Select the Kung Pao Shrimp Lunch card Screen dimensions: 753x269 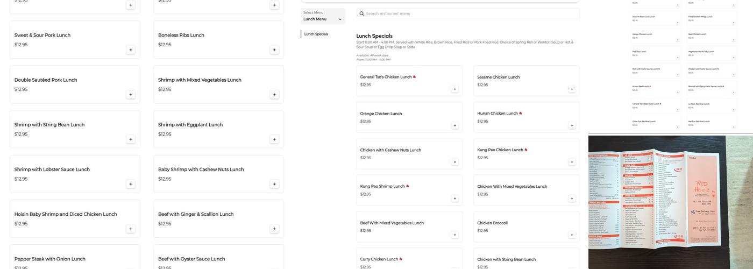(x=409, y=190)
